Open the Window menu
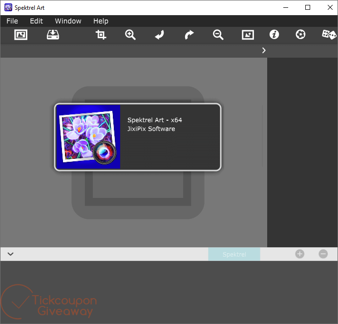This screenshot has height=324, width=338. point(68,21)
